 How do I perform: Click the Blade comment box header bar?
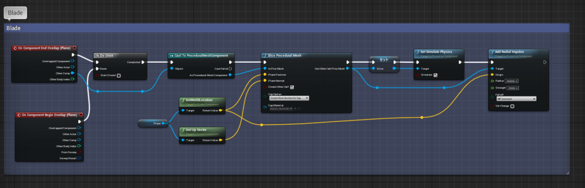point(286,28)
